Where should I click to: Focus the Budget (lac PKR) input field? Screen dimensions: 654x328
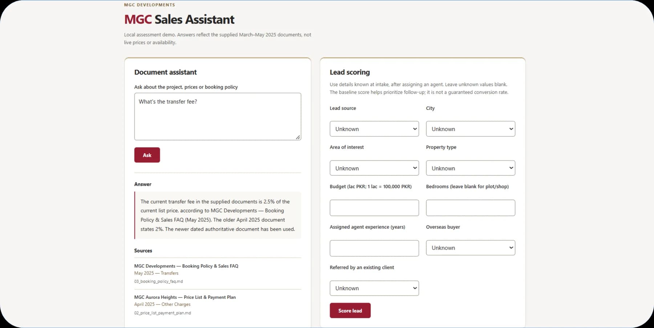coord(374,208)
